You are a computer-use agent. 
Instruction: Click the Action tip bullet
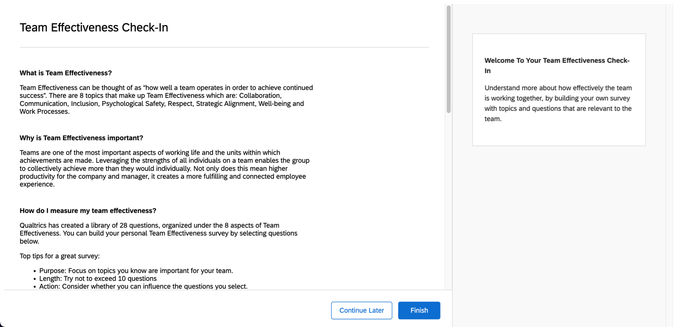[x=143, y=287]
